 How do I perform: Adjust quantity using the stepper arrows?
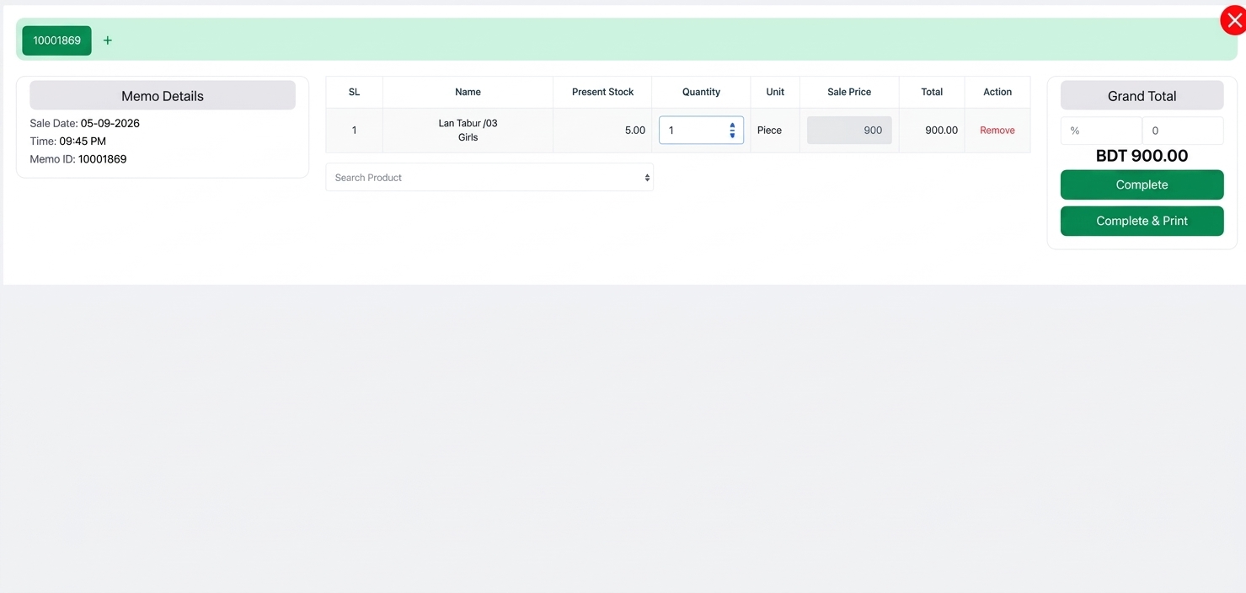click(732, 131)
